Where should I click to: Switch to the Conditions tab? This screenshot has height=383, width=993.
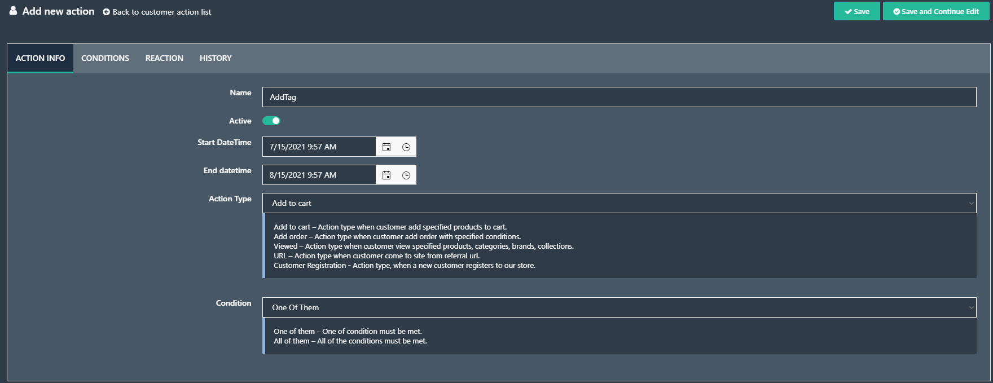pos(105,58)
